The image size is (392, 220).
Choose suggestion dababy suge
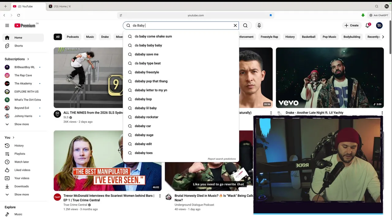(x=181, y=135)
